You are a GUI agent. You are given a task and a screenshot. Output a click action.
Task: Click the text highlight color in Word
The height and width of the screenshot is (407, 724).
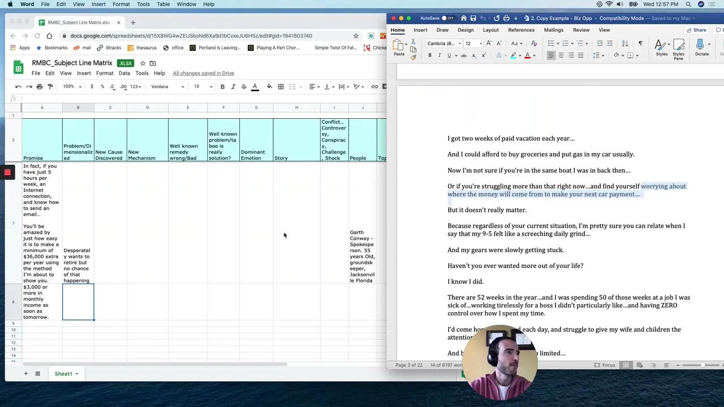pos(513,55)
